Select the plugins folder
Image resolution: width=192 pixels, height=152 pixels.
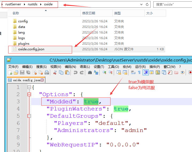[23, 44]
